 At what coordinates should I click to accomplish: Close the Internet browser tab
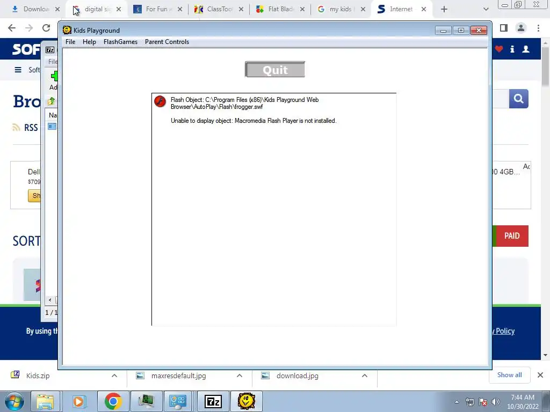click(x=424, y=9)
